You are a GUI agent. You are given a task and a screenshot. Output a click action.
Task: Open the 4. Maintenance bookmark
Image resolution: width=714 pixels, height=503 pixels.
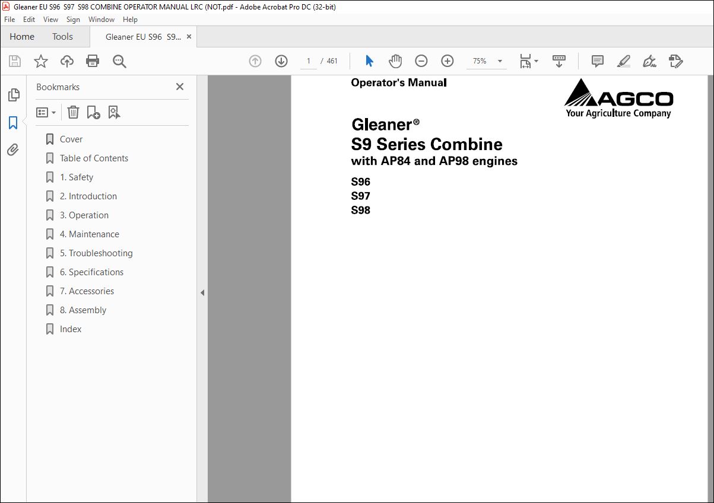tap(90, 234)
